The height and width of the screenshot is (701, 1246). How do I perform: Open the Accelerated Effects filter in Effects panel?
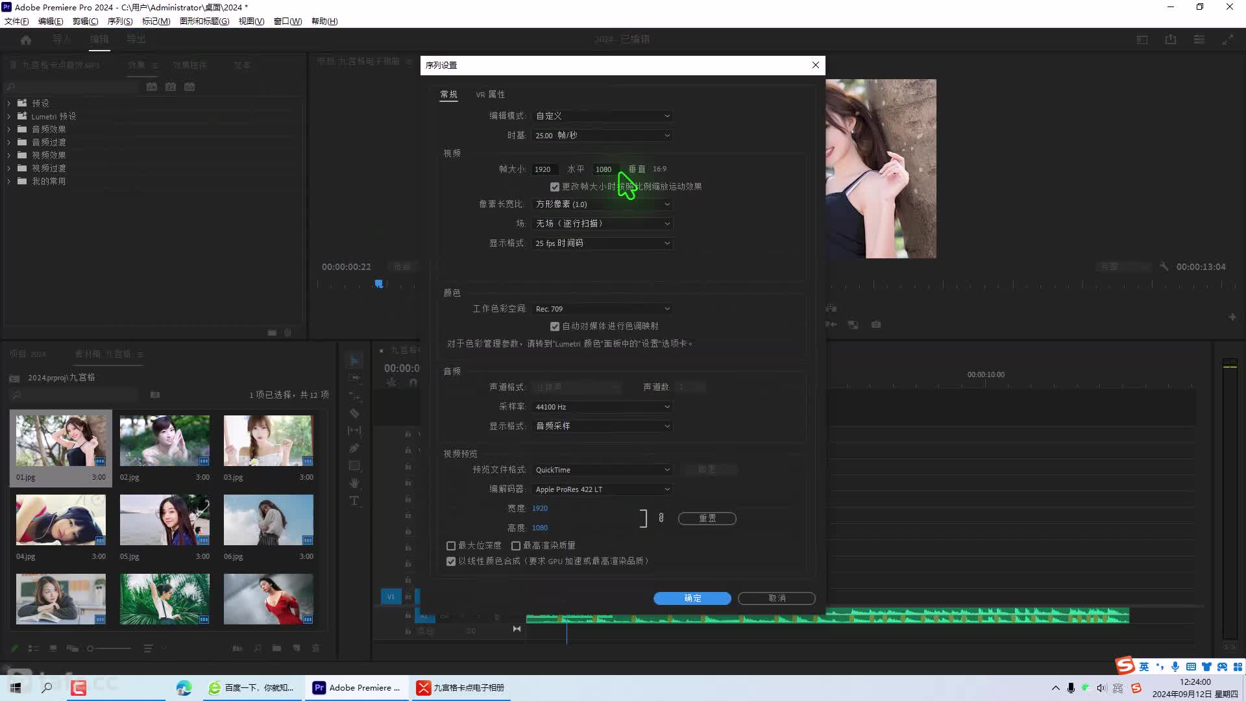point(152,86)
